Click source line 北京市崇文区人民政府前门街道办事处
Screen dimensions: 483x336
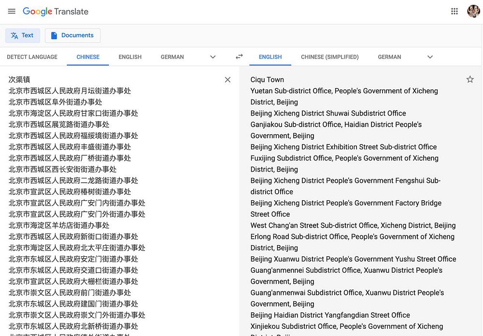(x=70, y=292)
